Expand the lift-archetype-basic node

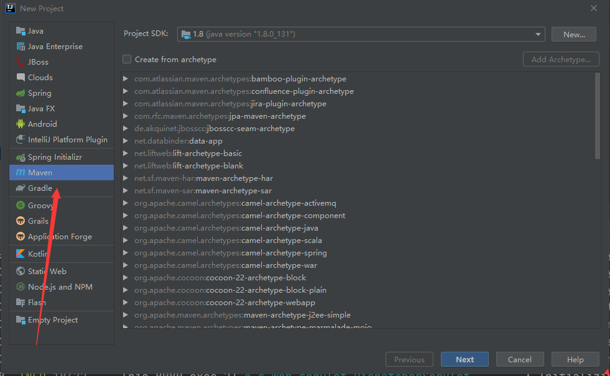pyautogui.click(x=126, y=154)
